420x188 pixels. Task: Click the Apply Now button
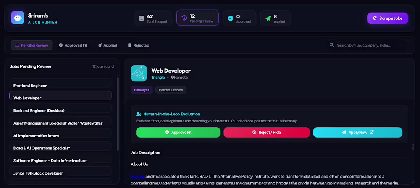pyautogui.click(x=358, y=132)
